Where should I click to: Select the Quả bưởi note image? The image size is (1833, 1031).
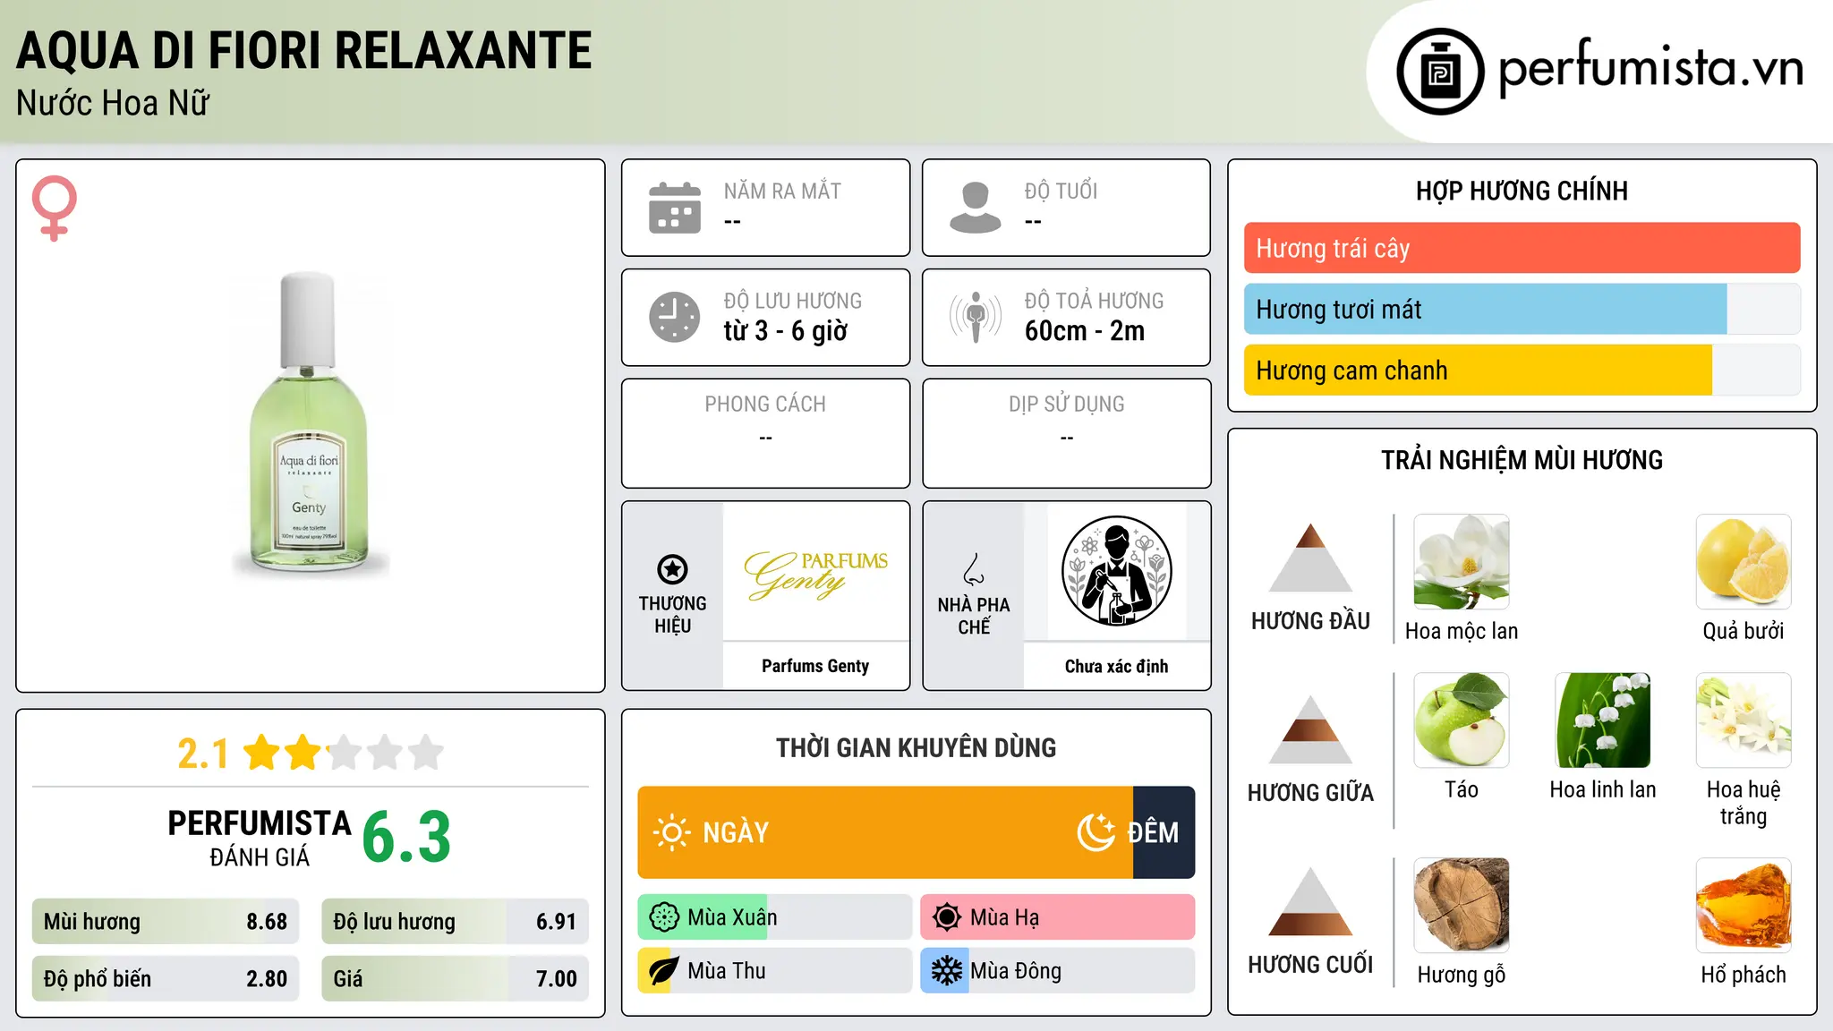tap(1743, 562)
